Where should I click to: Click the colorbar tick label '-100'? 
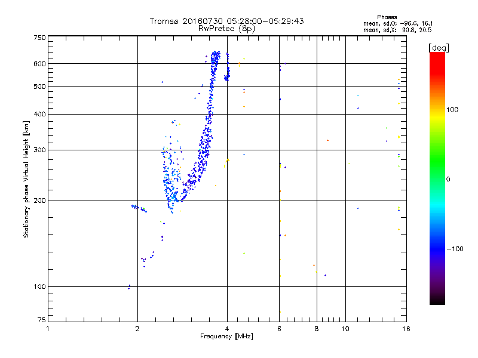[455, 249]
